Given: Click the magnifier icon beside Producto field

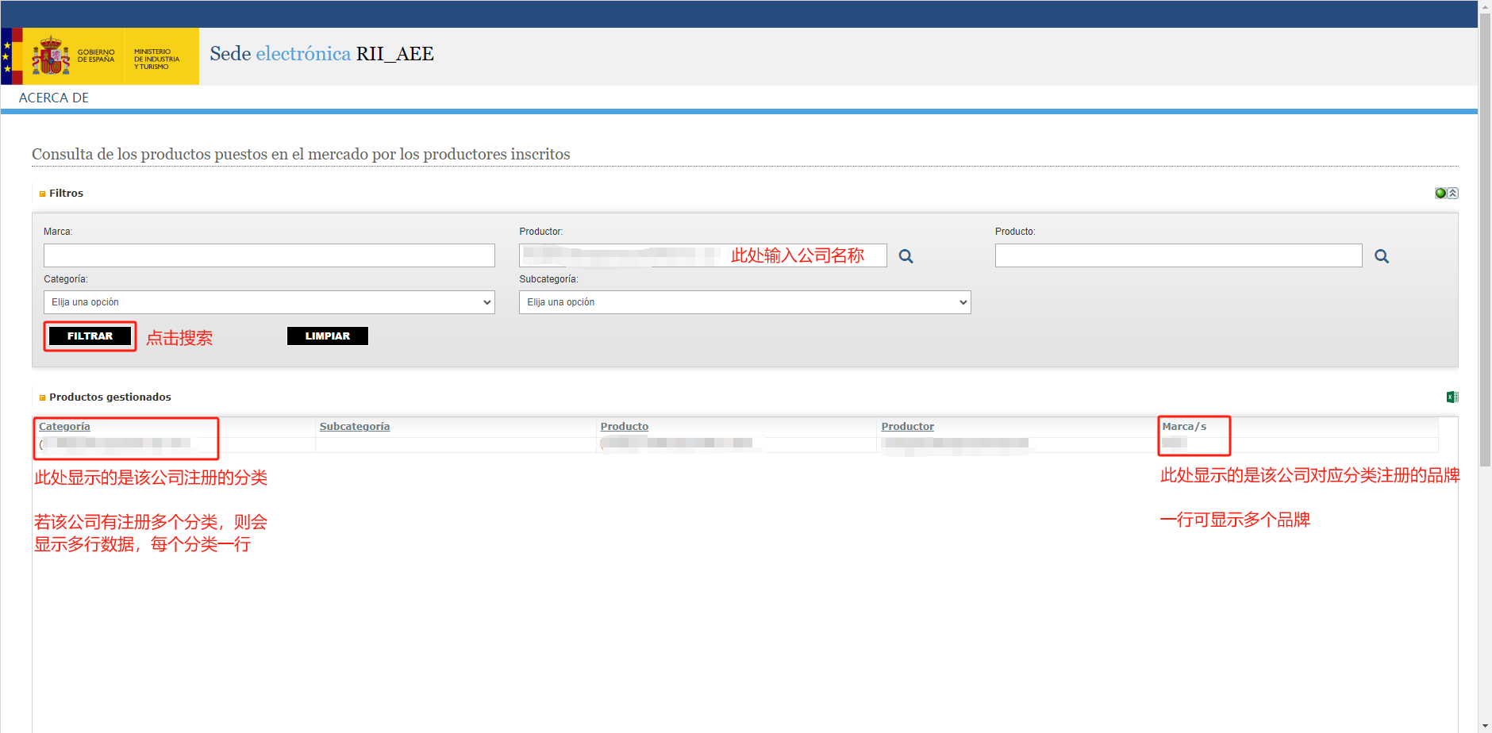Looking at the screenshot, I should click(1381, 256).
